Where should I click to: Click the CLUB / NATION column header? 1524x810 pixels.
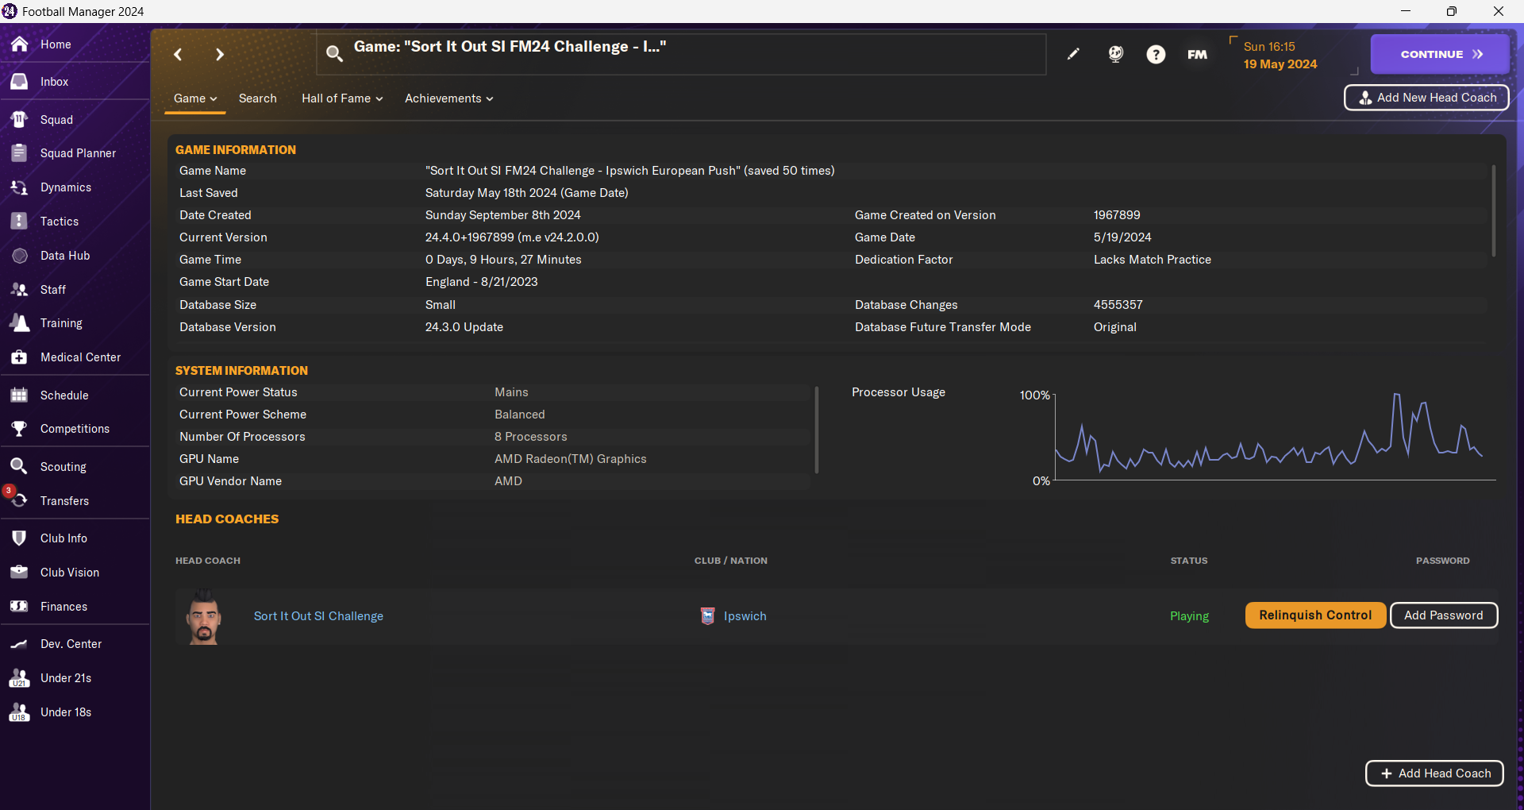coord(731,561)
